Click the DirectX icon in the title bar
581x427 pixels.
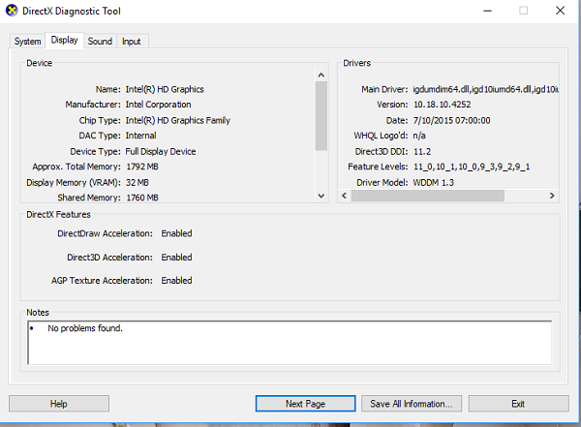click(x=11, y=11)
